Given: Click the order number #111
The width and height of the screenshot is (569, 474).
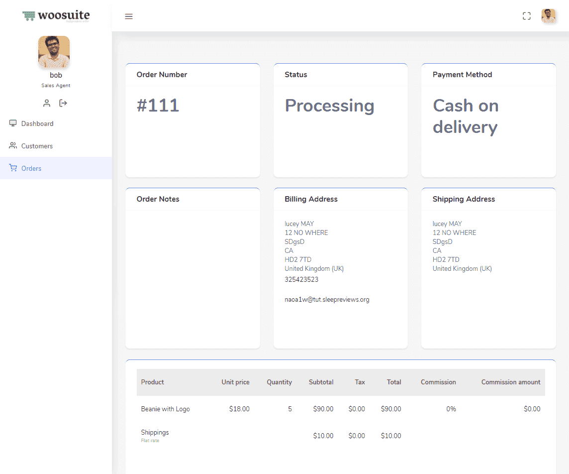Looking at the screenshot, I should 158,106.
